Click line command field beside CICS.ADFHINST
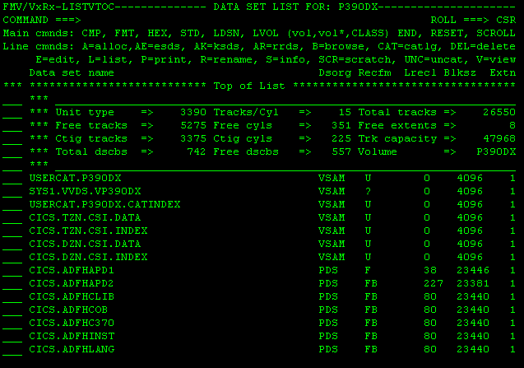The width and height of the screenshot is (524, 368). click(12, 337)
